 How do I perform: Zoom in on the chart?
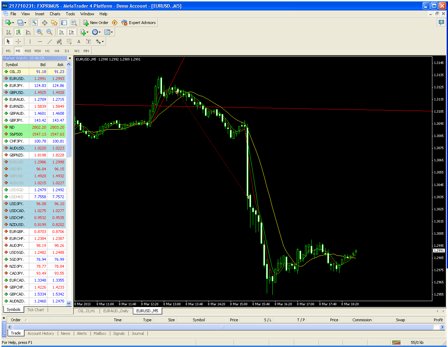pos(40,32)
